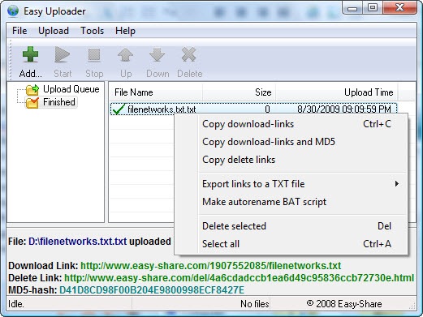This screenshot has width=423, height=317.
Task: Click the Stop square icon
Action: (x=94, y=54)
